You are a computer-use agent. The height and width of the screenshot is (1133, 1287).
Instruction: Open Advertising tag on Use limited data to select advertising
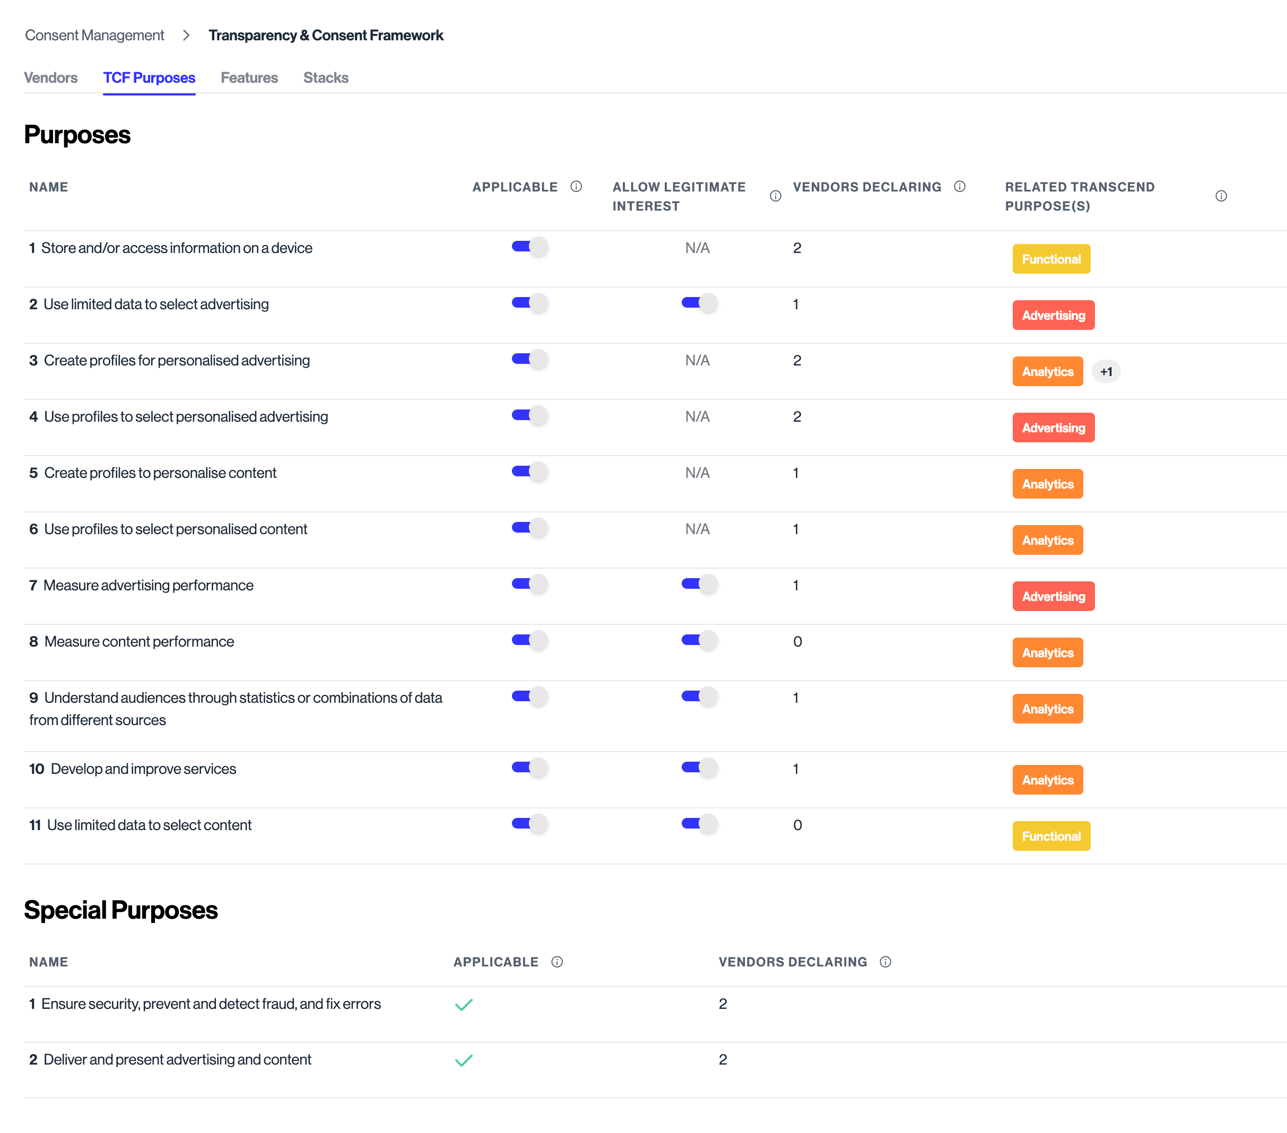click(1053, 316)
